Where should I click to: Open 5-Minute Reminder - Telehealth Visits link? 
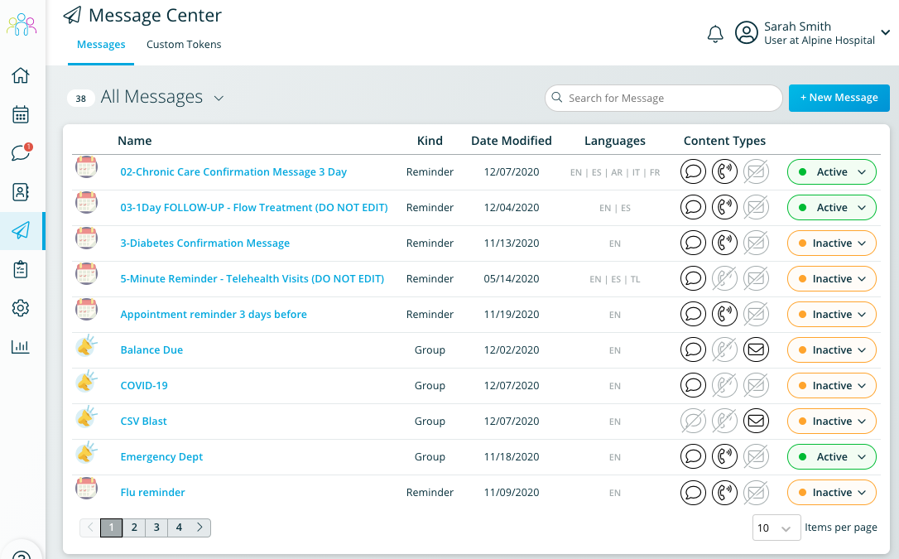[x=252, y=278]
